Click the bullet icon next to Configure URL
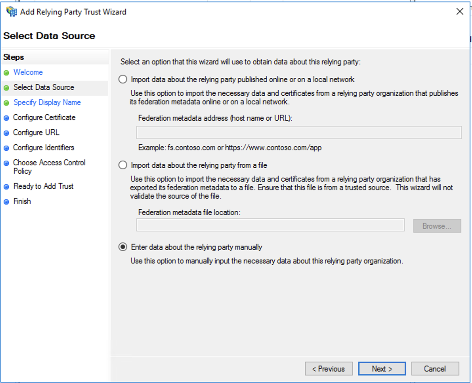Viewport: 472px width, 383px height. (x=7, y=133)
